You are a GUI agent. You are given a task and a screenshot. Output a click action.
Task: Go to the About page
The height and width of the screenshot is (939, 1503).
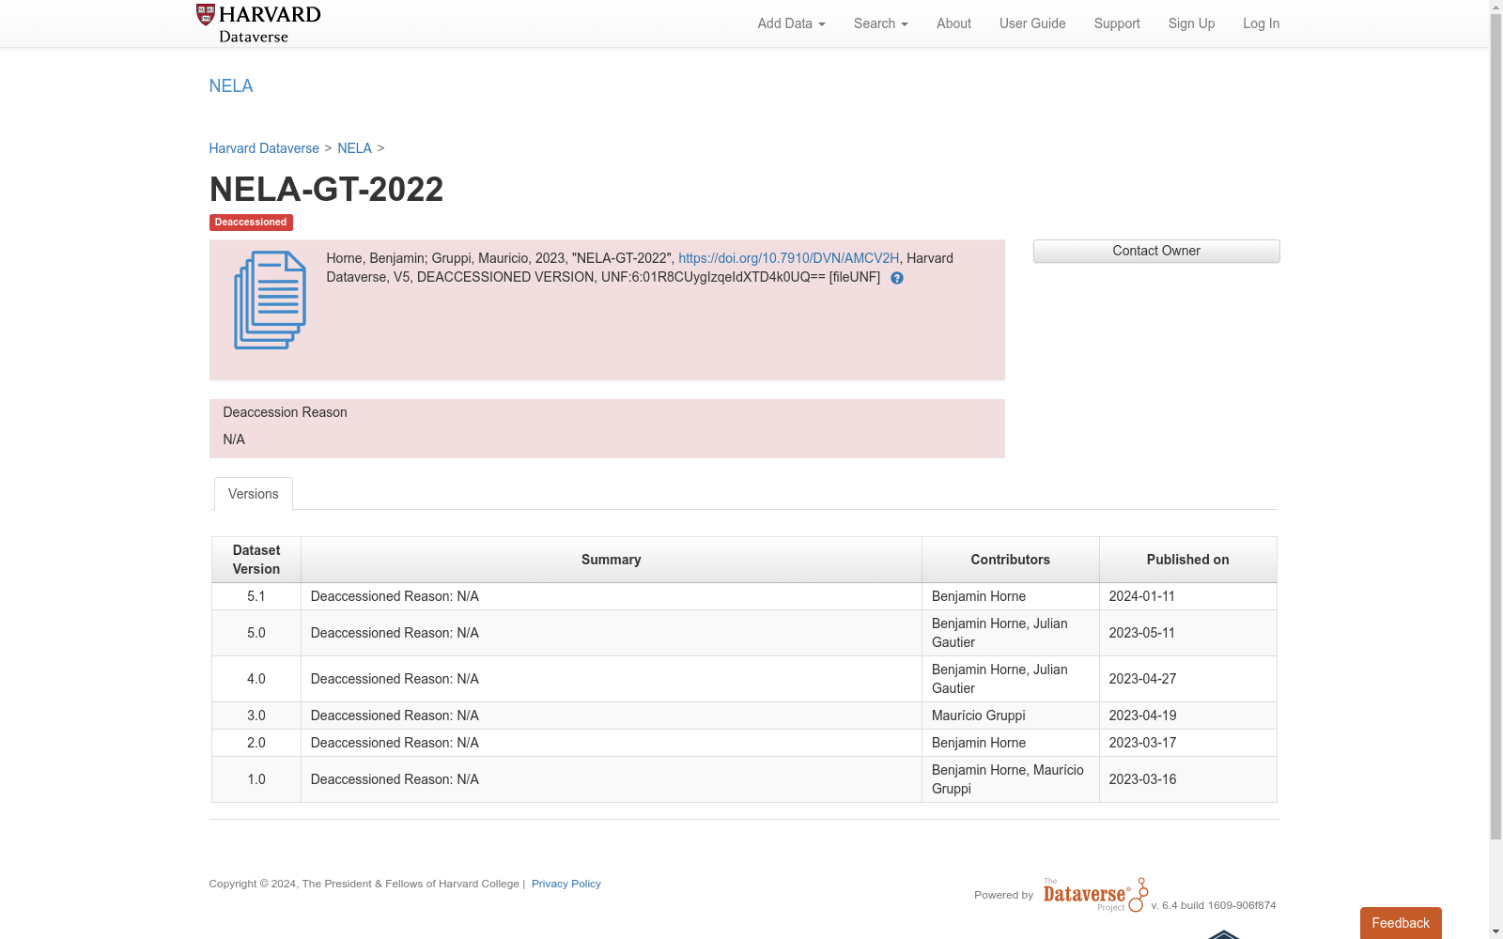(953, 23)
